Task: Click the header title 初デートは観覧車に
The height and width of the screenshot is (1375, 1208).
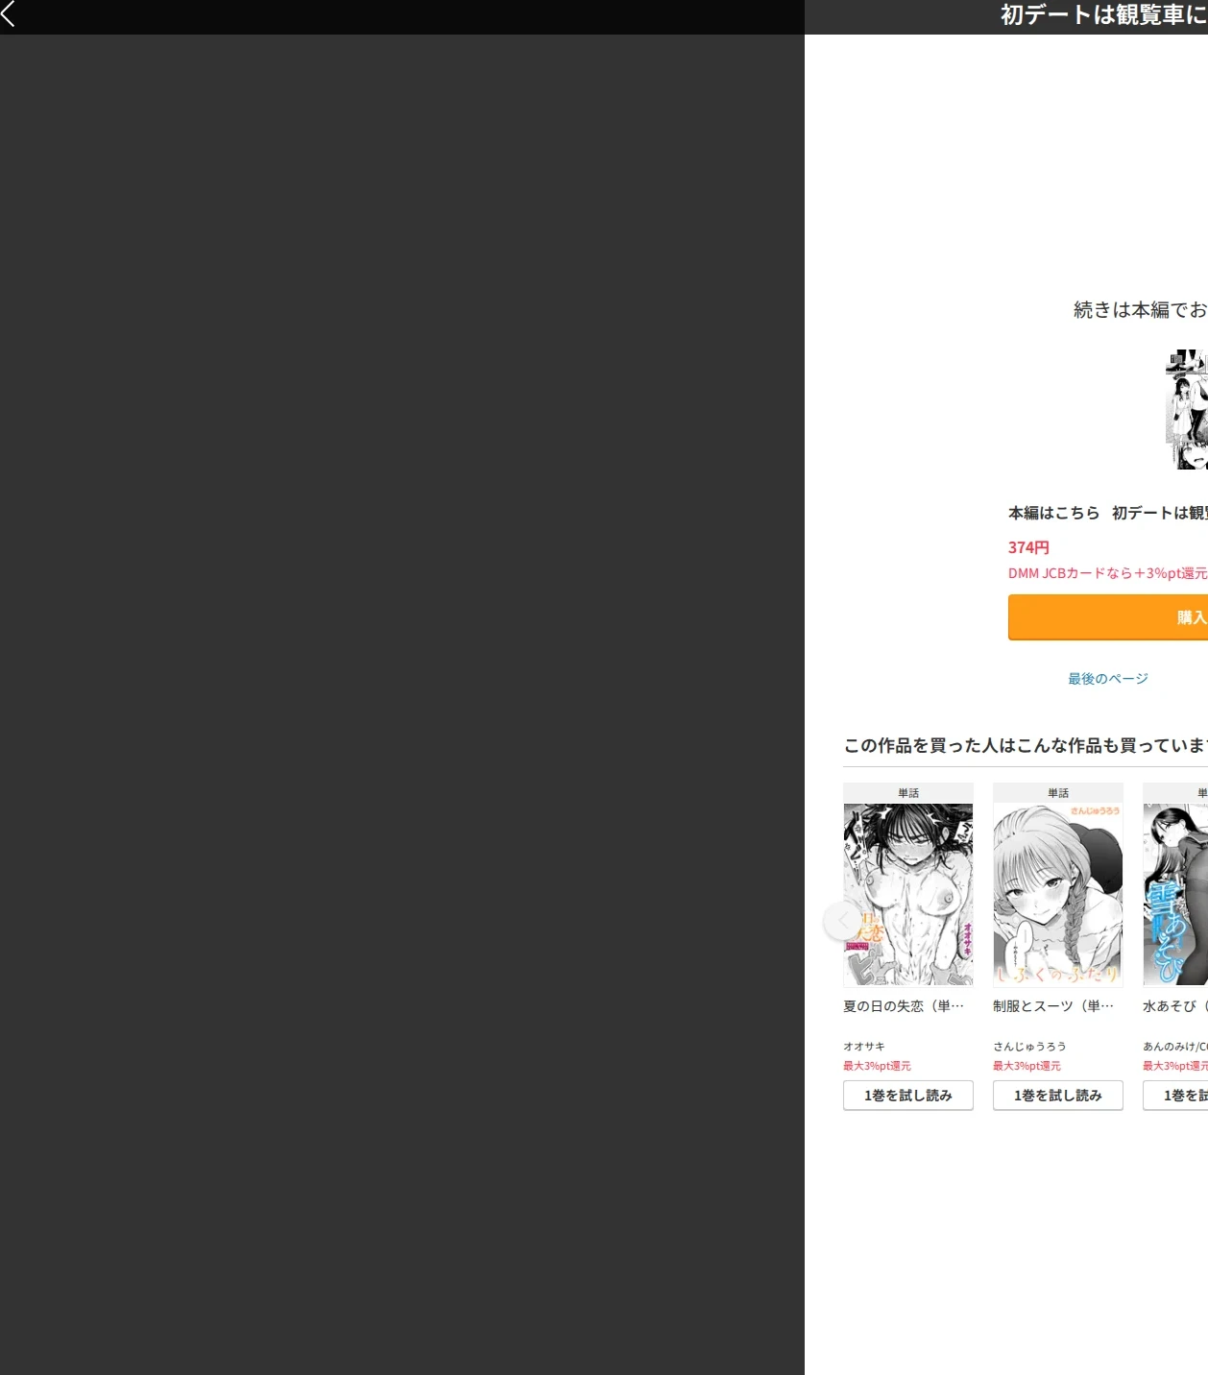Action: 1104,15
